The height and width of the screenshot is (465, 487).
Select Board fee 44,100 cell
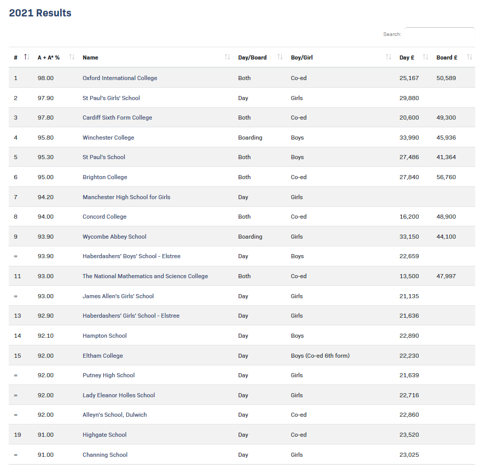pyautogui.click(x=446, y=237)
